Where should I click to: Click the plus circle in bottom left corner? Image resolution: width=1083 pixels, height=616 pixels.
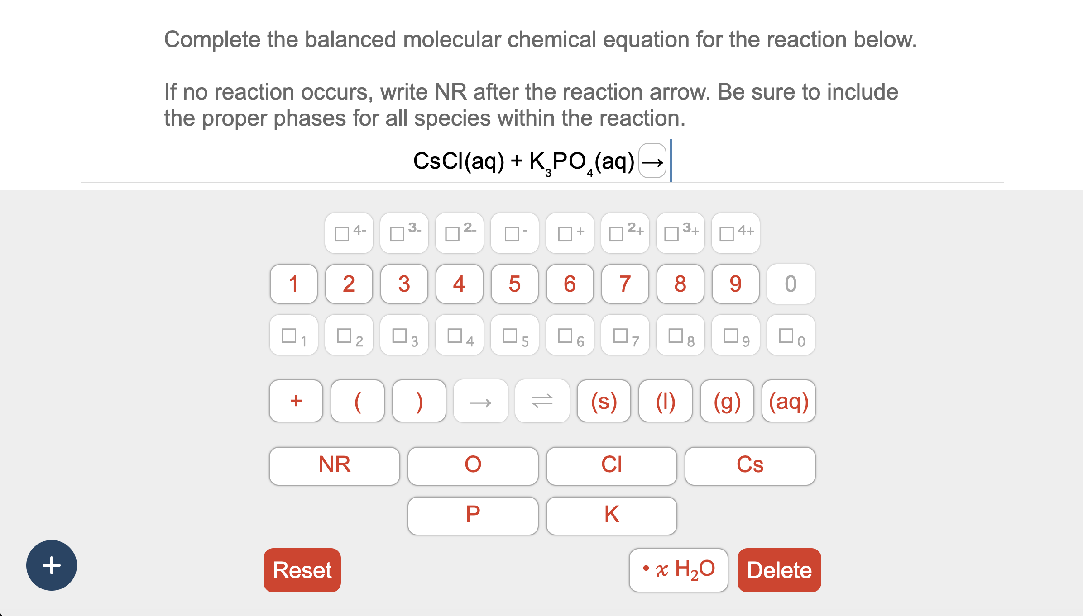(x=51, y=566)
